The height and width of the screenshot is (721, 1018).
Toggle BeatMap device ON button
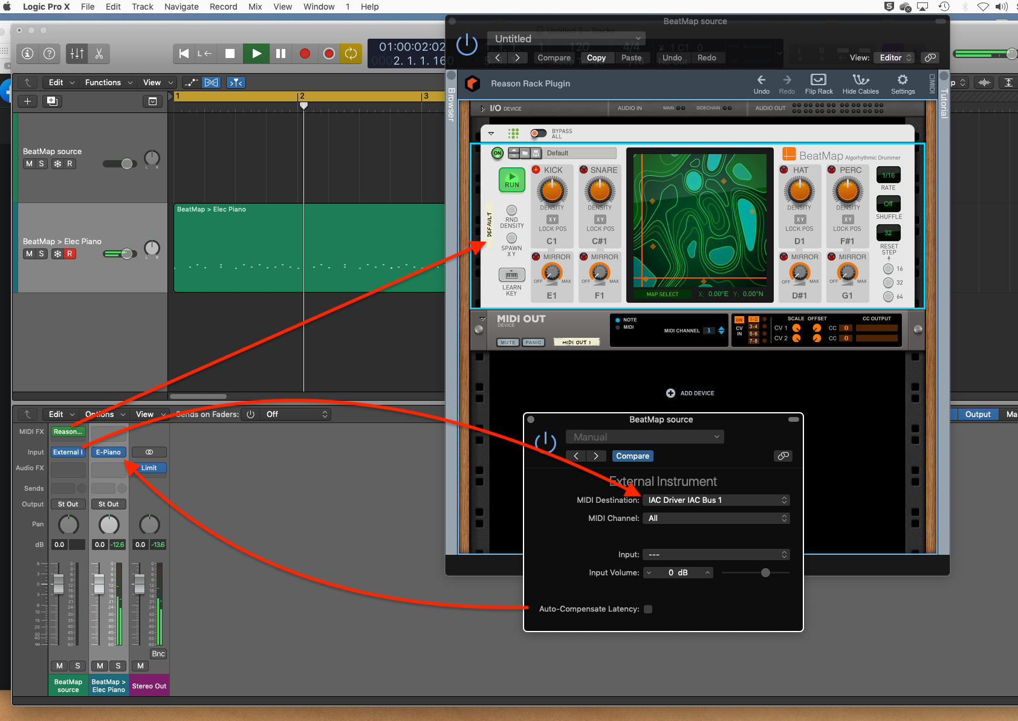[x=498, y=154]
